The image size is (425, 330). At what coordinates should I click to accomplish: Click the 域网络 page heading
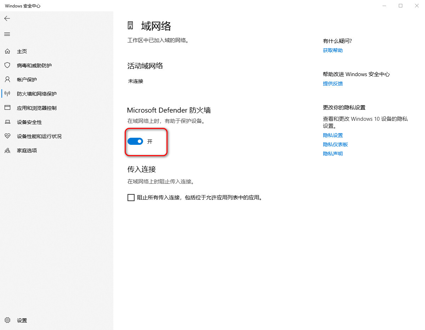point(156,26)
